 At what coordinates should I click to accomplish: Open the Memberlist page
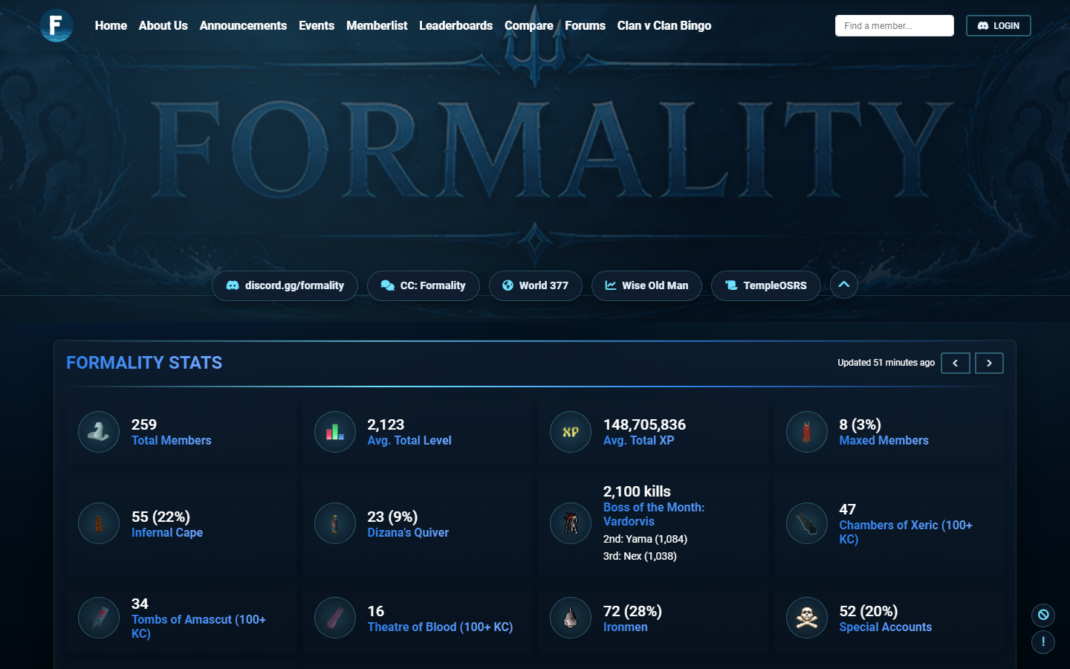pyautogui.click(x=377, y=25)
